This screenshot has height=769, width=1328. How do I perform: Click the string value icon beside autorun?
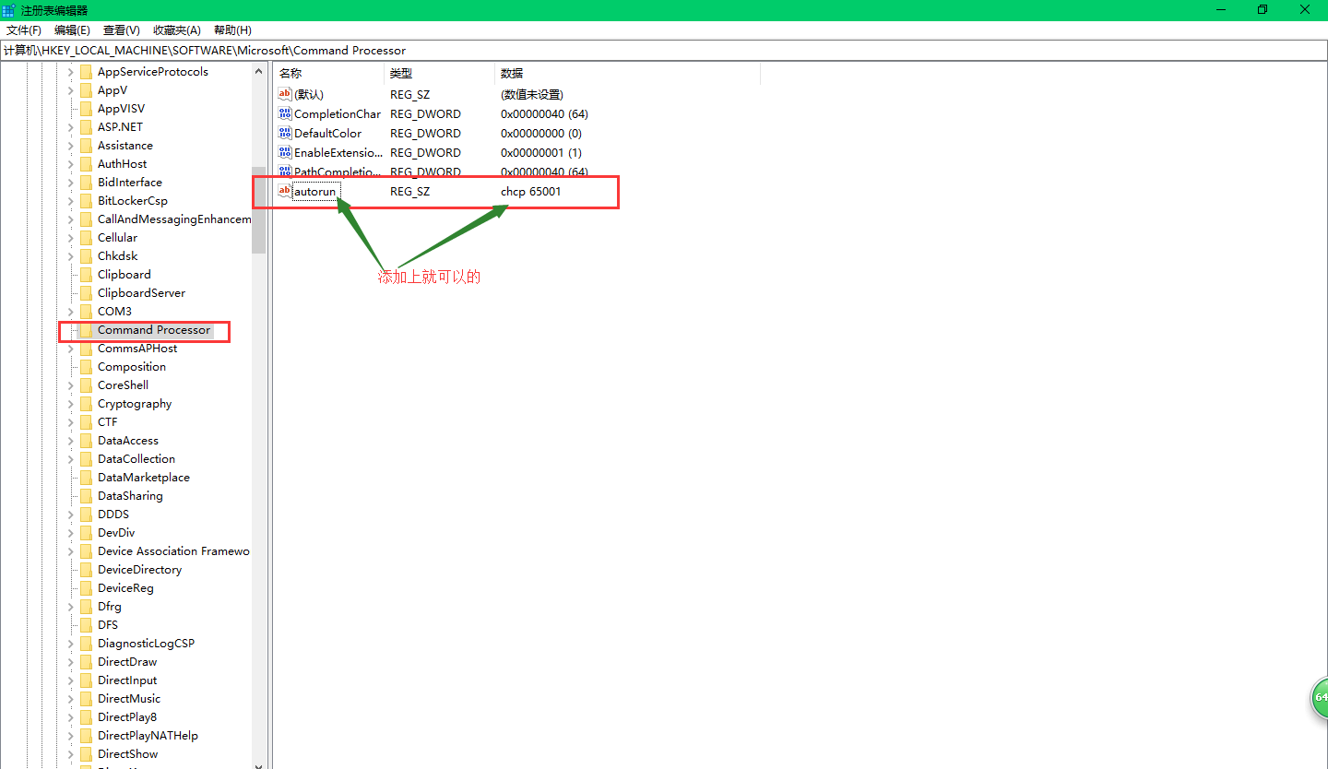[x=284, y=191]
